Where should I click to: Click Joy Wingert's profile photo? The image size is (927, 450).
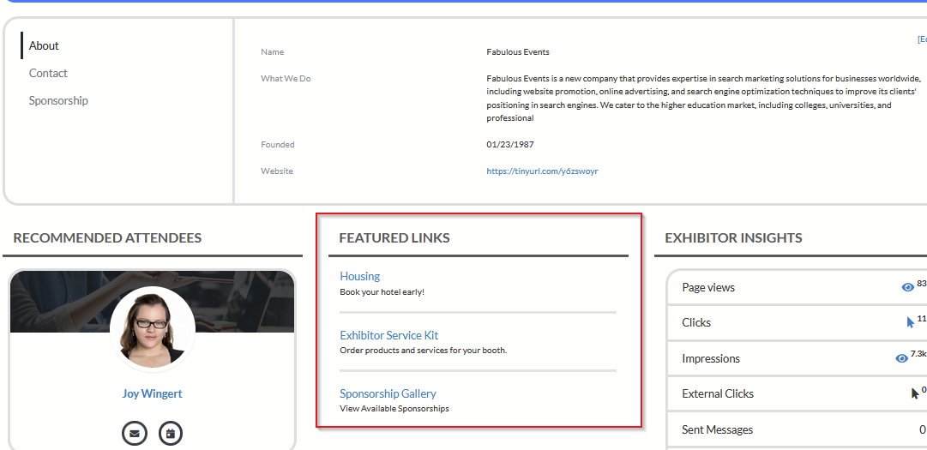point(152,328)
